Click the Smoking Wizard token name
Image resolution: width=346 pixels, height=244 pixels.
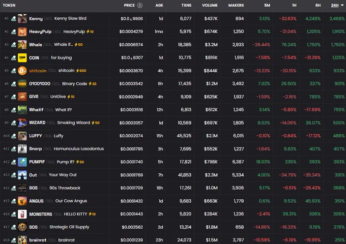[73, 123]
